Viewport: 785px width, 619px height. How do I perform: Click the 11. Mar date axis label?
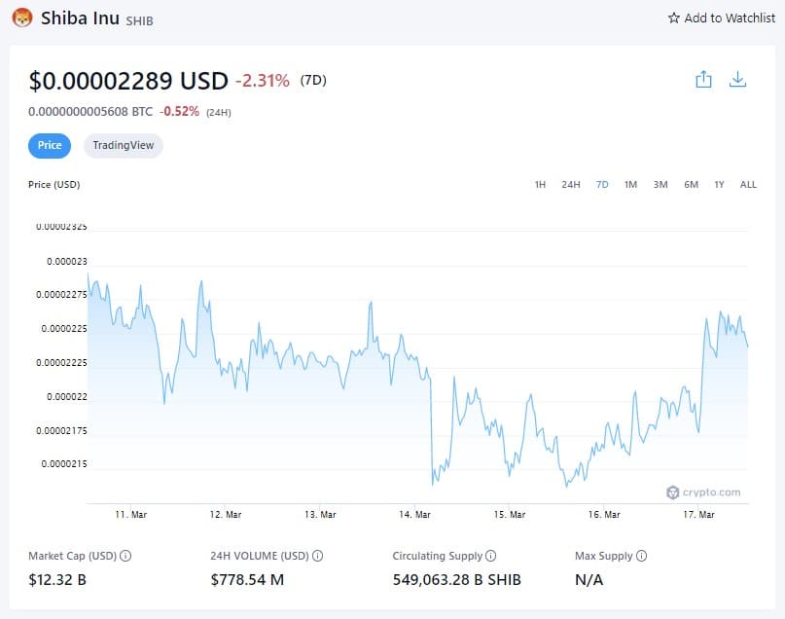pos(131,514)
